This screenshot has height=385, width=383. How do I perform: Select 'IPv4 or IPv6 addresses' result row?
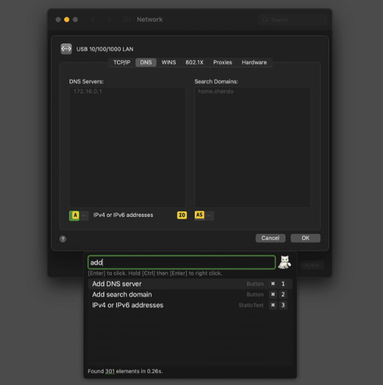pos(190,305)
